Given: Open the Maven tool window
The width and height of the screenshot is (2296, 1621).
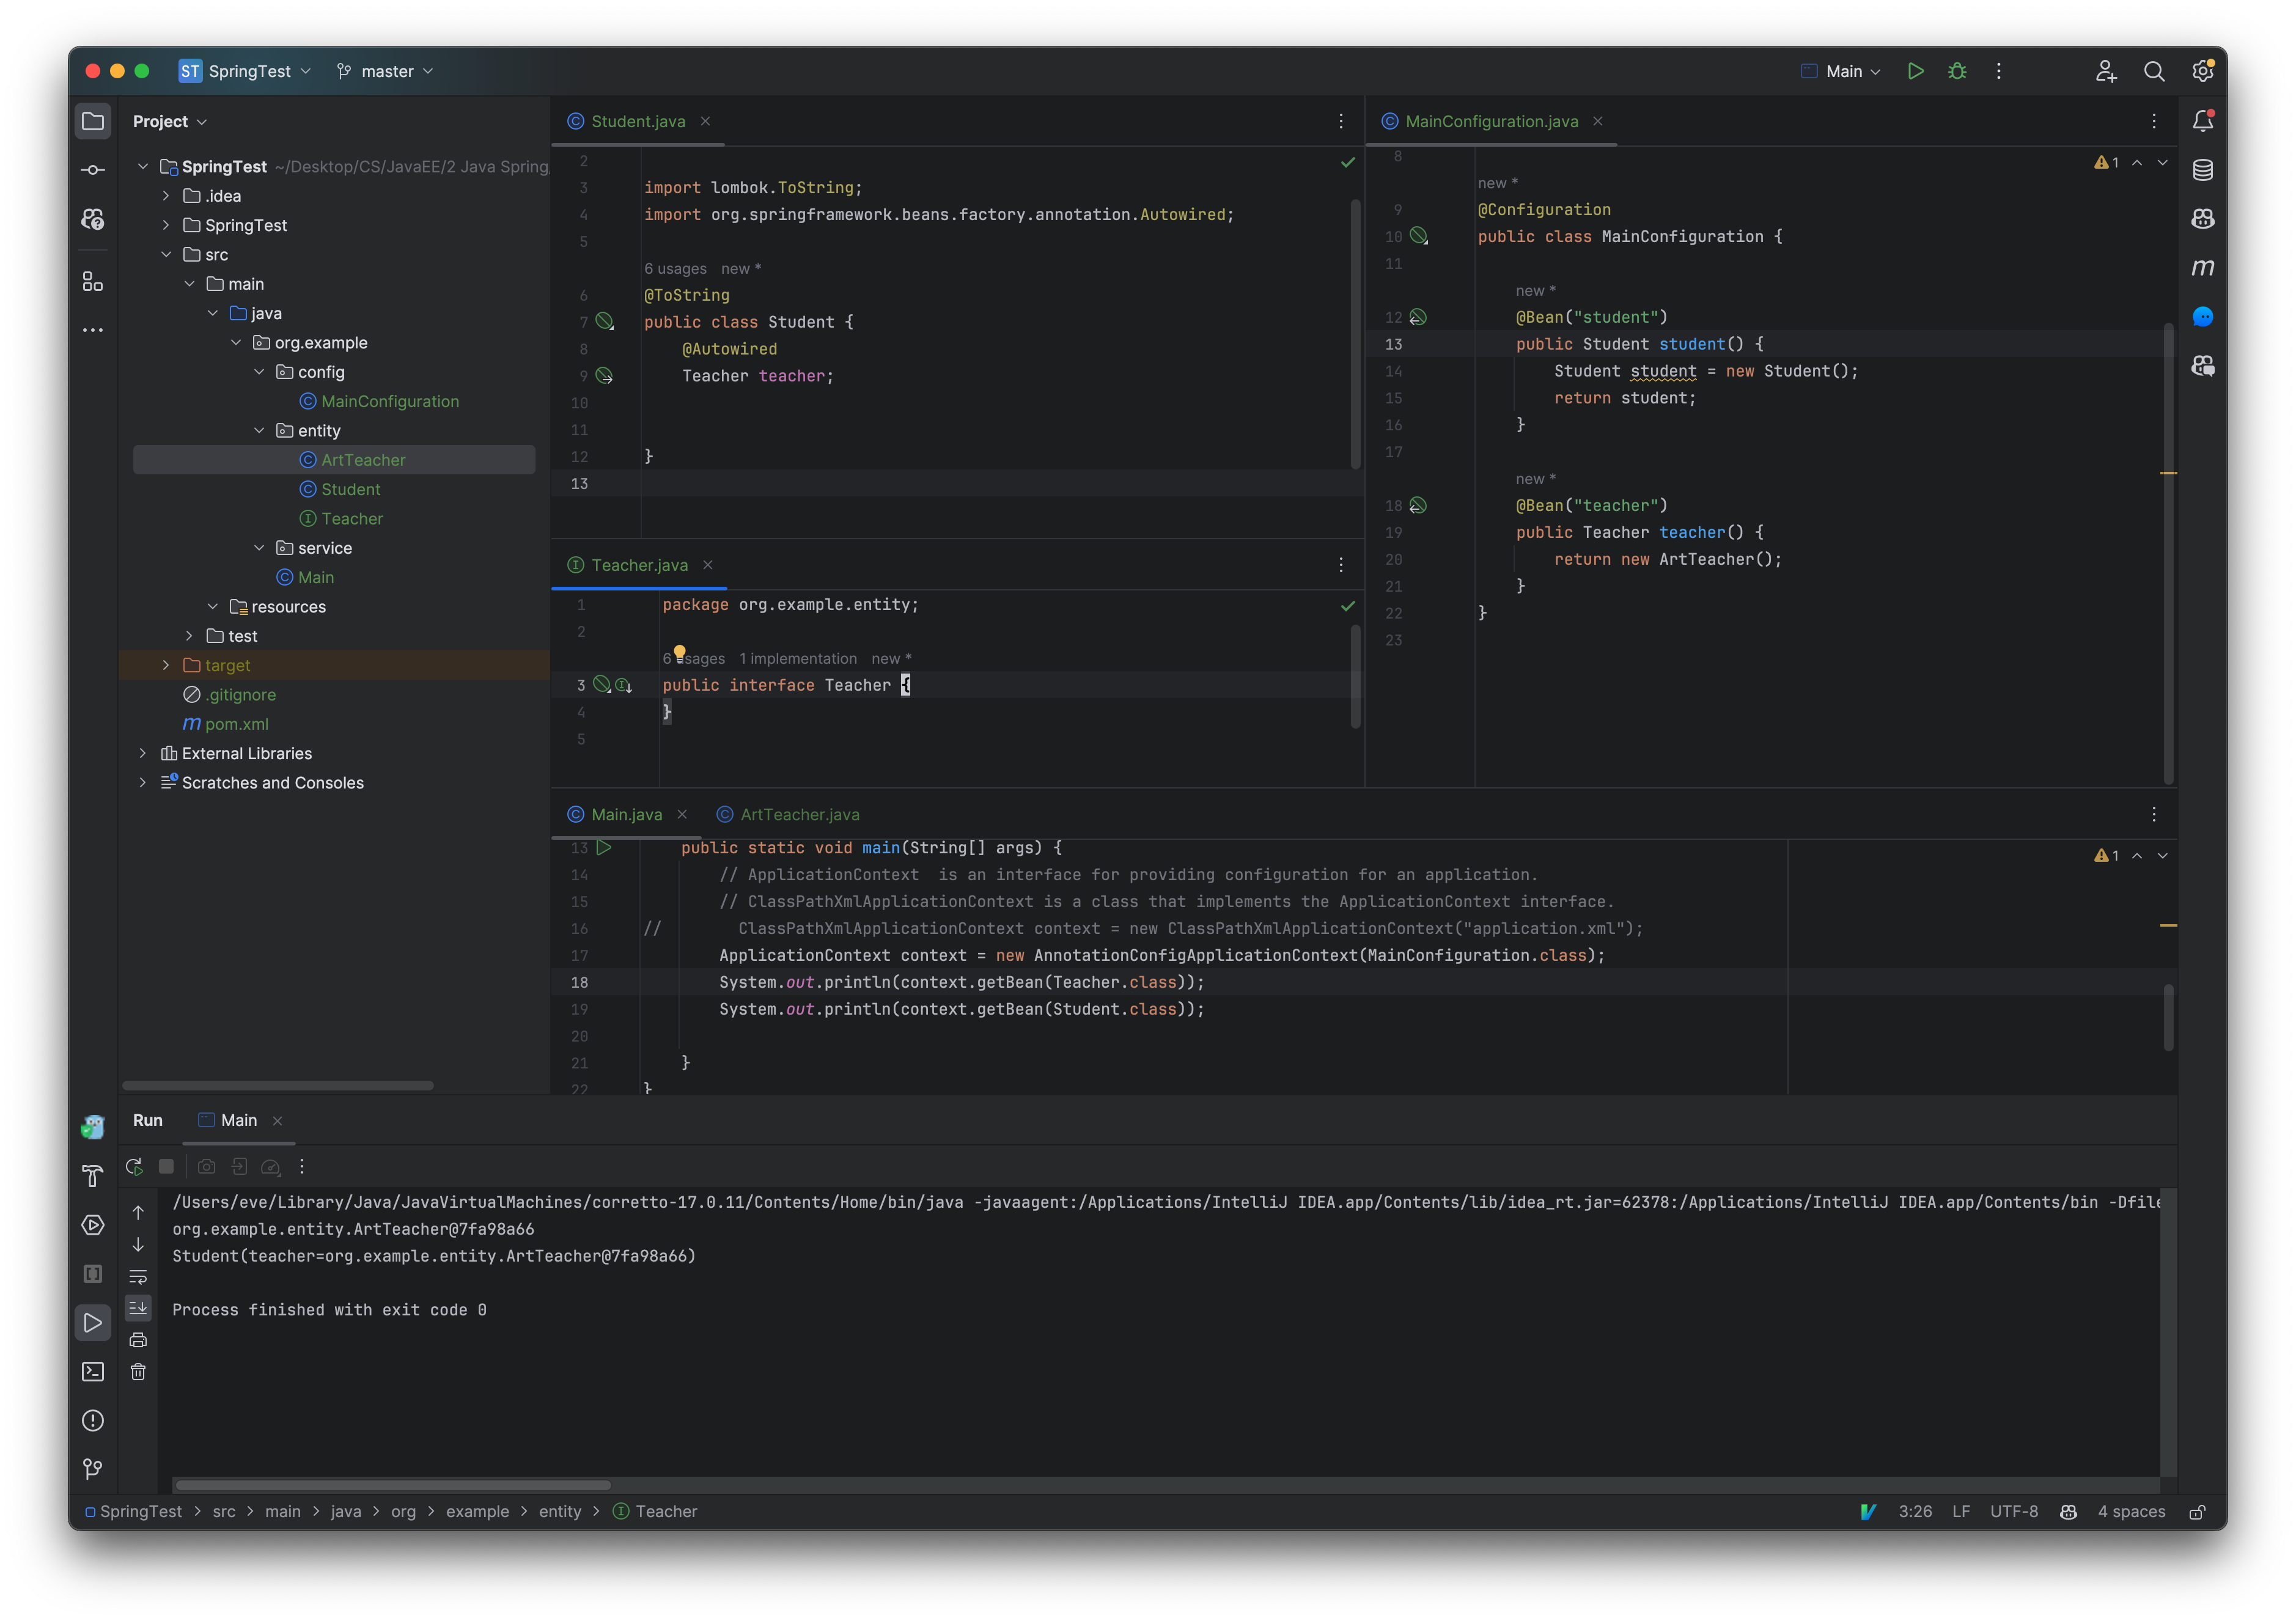Looking at the screenshot, I should (x=2204, y=267).
